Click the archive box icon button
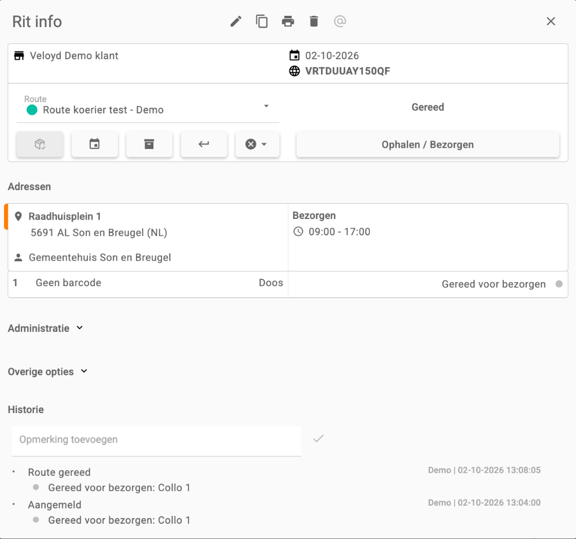Viewport: 576px width, 539px height. (149, 144)
